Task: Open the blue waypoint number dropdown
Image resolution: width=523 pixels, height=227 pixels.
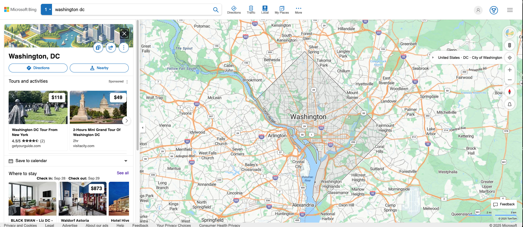Action: tap(47, 9)
